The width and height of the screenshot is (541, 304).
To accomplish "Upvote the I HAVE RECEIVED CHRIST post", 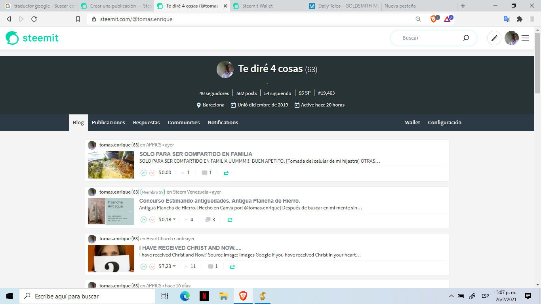I will pos(143,266).
